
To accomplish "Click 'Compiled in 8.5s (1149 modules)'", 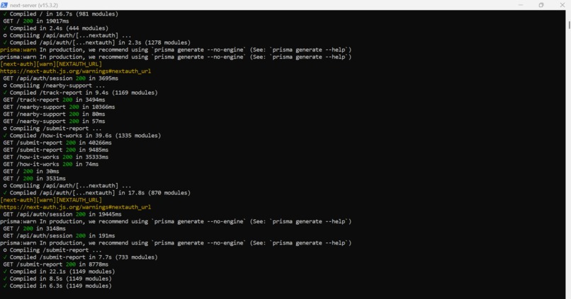I will (x=57, y=279).
